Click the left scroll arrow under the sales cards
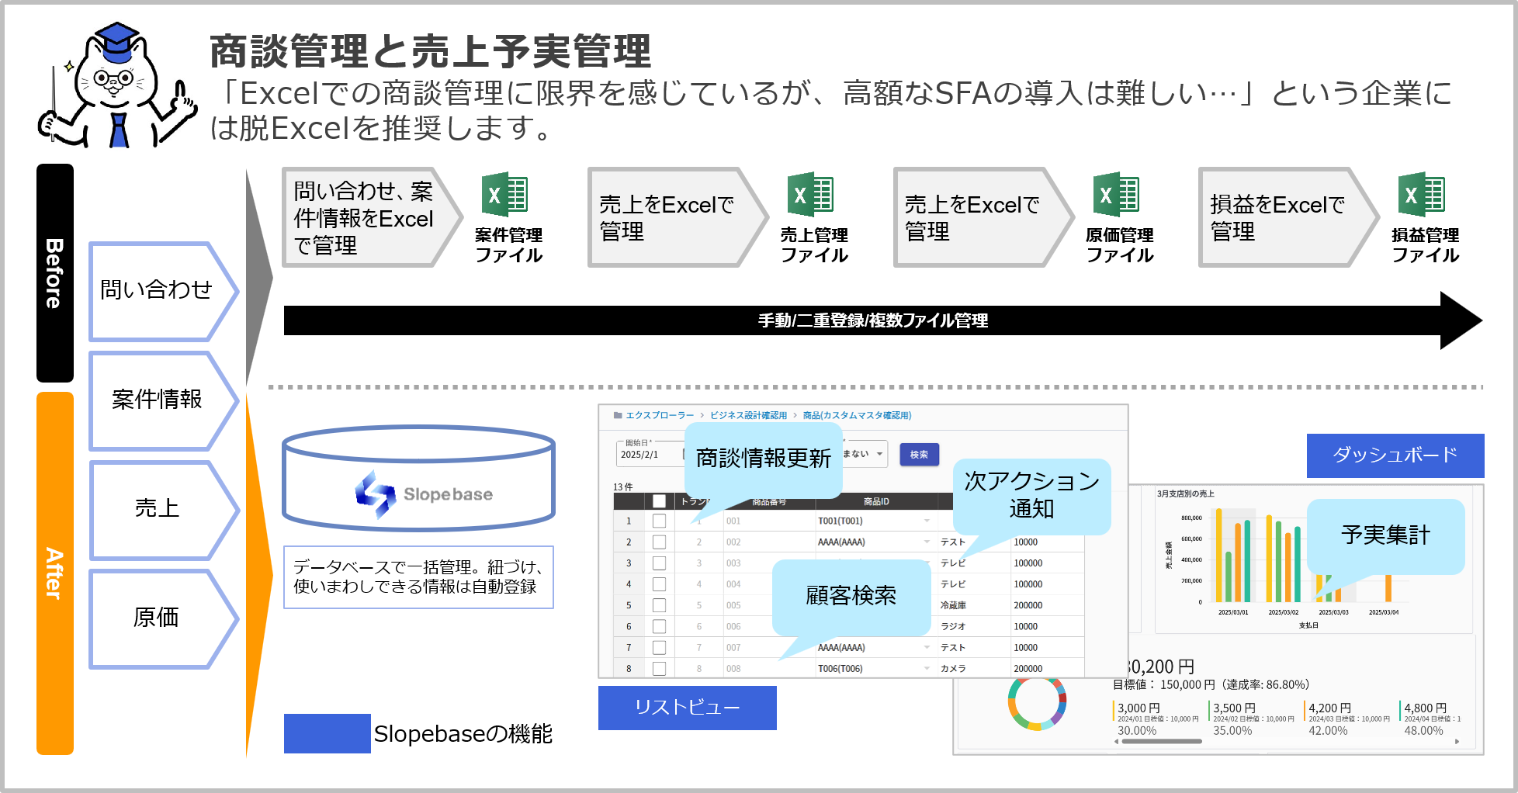1518x793 pixels. pos(1116,742)
